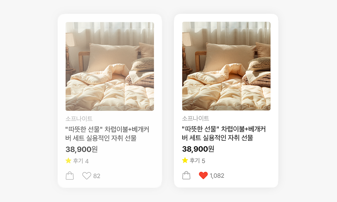
Task: Like the product with the empty heart
Action: click(87, 176)
